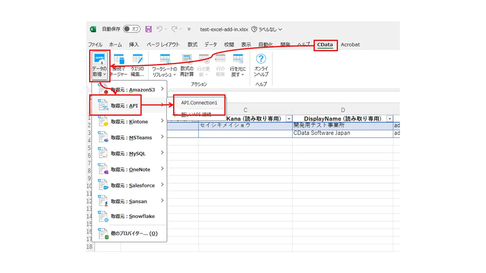Click the 他のプロバイダー (Other Providers) icon
The image size is (486, 273).
[x=103, y=234]
